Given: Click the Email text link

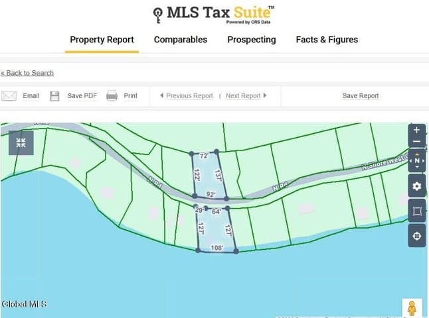Looking at the screenshot, I should (31, 96).
